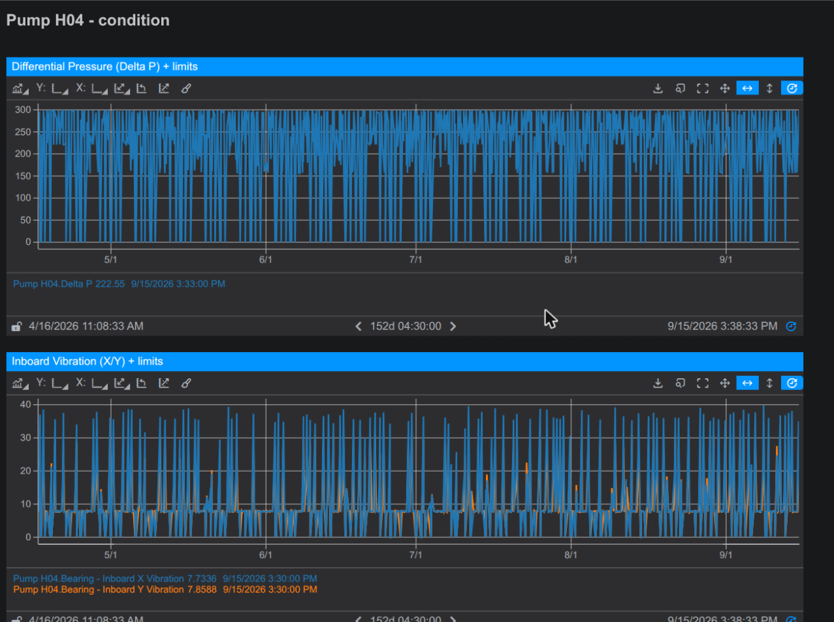Click Differential Pressure (Delta P) panel title
This screenshot has height=622, width=834.
click(104, 67)
